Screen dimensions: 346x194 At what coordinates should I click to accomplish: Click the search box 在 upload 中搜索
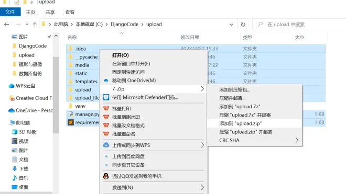tap(300, 25)
